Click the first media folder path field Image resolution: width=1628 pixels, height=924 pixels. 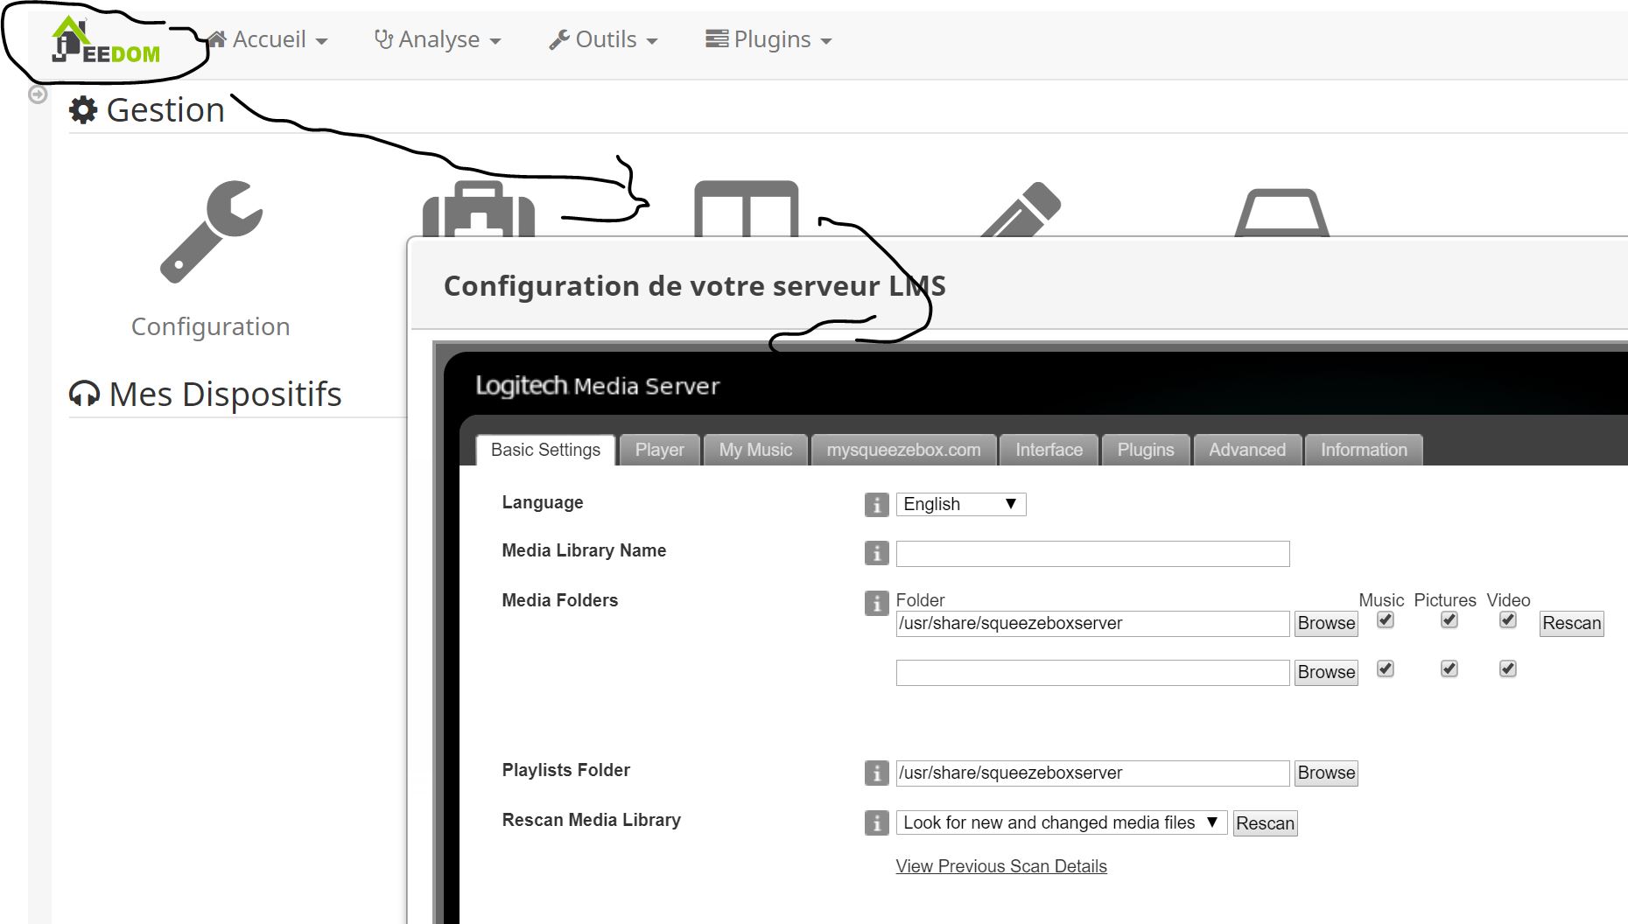[1092, 623]
